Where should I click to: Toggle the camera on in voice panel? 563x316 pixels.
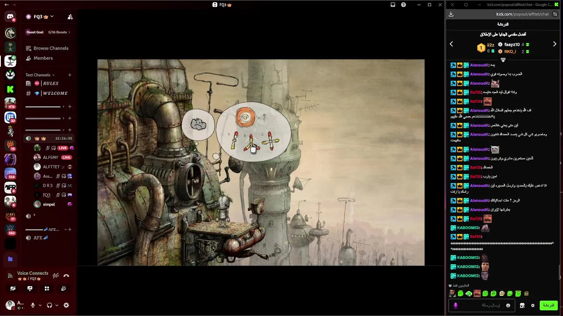(x=13, y=288)
